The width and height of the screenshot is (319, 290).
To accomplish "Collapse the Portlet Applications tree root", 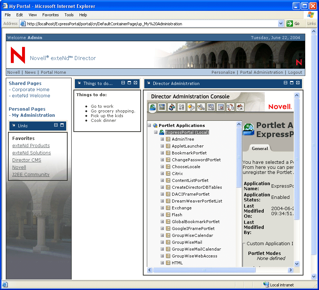I will coord(149,125).
